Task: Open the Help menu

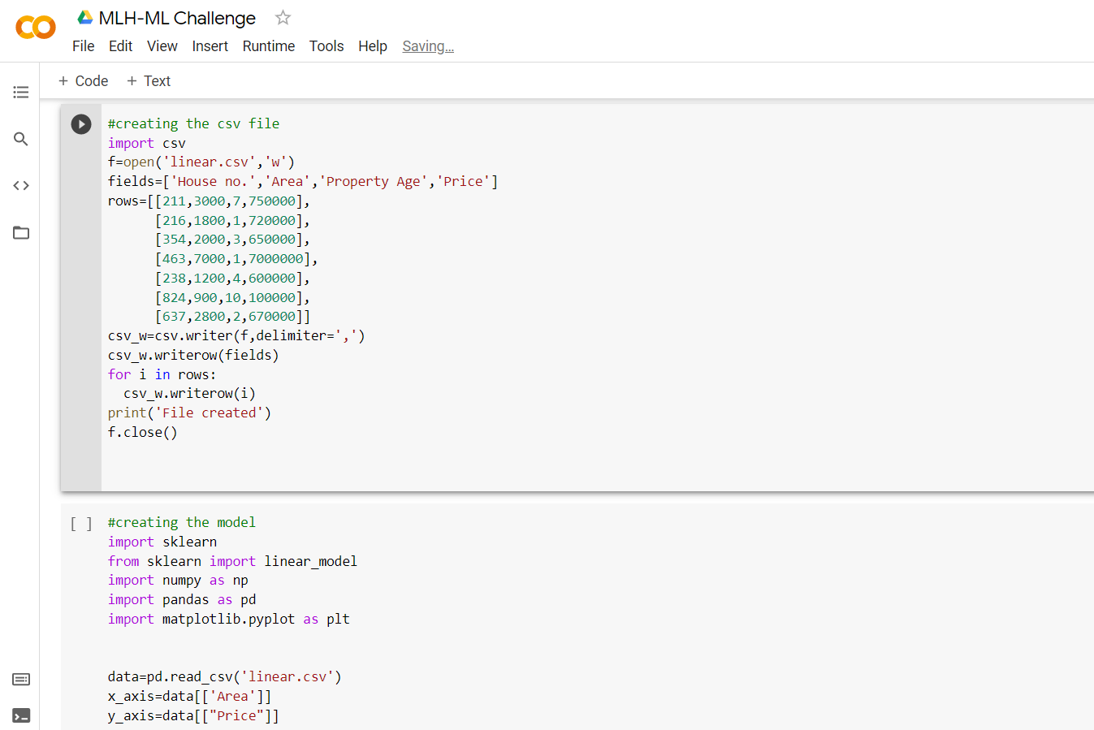Action: (373, 46)
